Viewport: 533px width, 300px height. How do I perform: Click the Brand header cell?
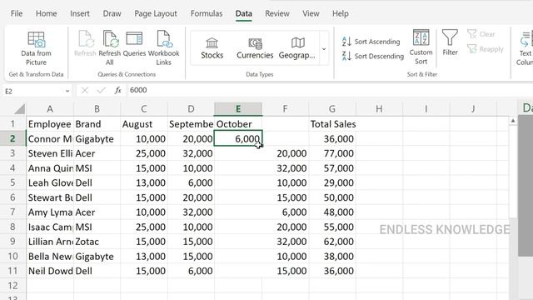click(97, 124)
